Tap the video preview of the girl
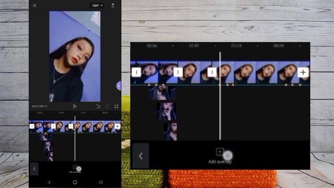The width and height of the screenshot is (334, 188). tap(75, 56)
